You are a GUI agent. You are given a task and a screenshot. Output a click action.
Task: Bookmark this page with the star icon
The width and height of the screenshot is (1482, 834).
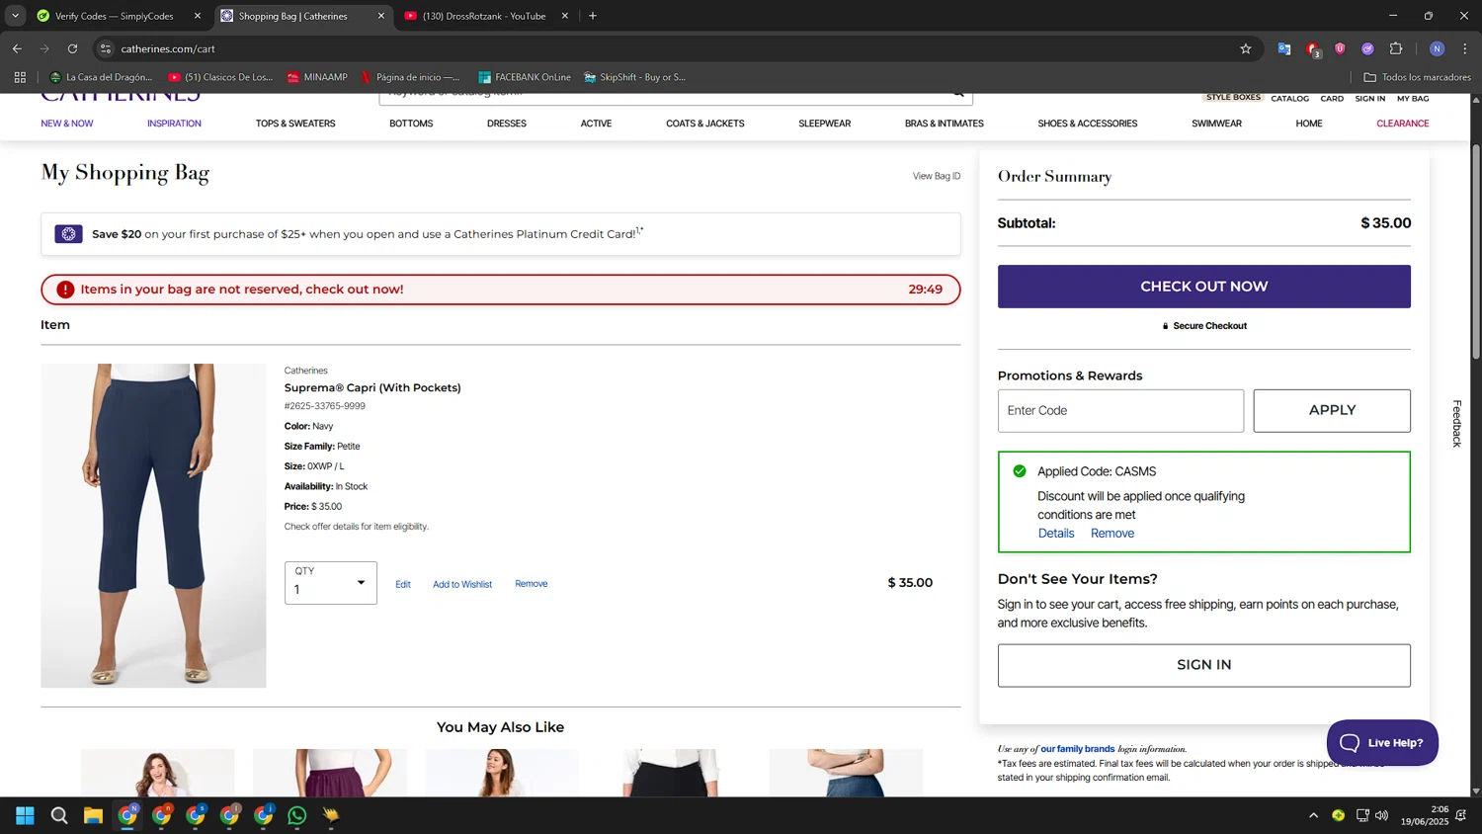(1246, 48)
